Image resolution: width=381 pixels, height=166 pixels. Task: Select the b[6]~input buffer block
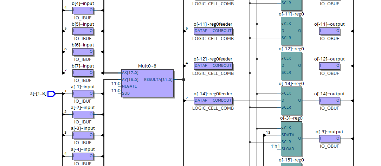click(83, 52)
